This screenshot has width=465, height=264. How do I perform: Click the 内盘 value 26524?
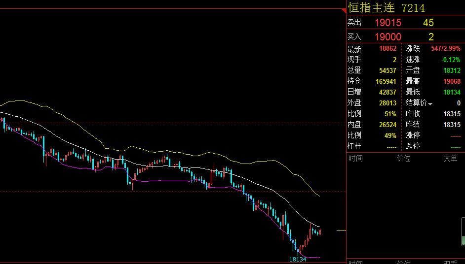[387, 125]
